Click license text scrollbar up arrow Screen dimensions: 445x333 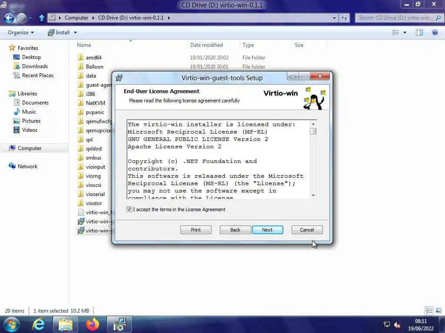313,124
